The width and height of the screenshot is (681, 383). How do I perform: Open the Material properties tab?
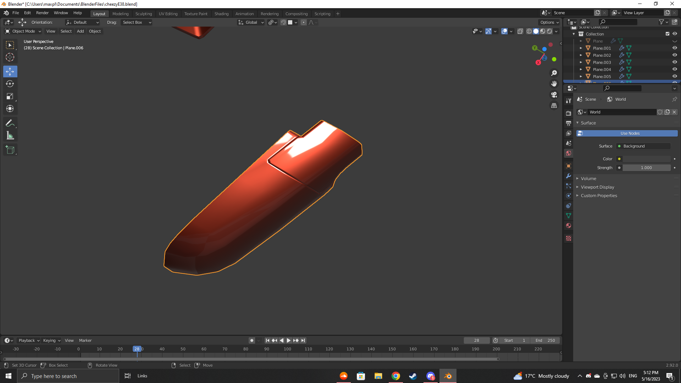pyautogui.click(x=569, y=226)
